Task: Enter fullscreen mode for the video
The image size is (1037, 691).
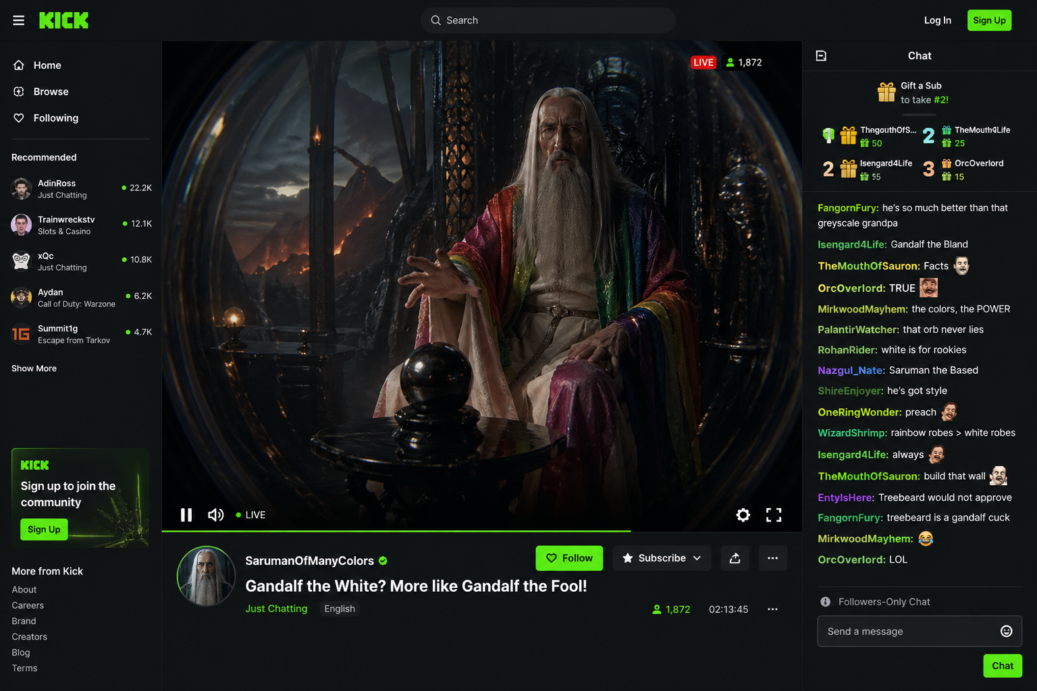Action: pyautogui.click(x=774, y=515)
